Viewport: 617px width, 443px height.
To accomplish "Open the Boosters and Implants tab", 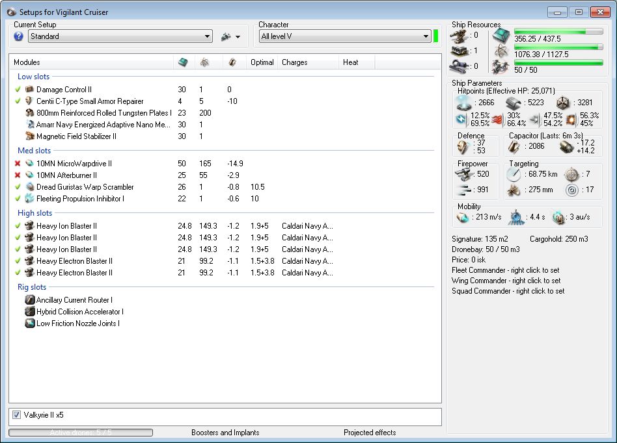I will tap(225, 433).
